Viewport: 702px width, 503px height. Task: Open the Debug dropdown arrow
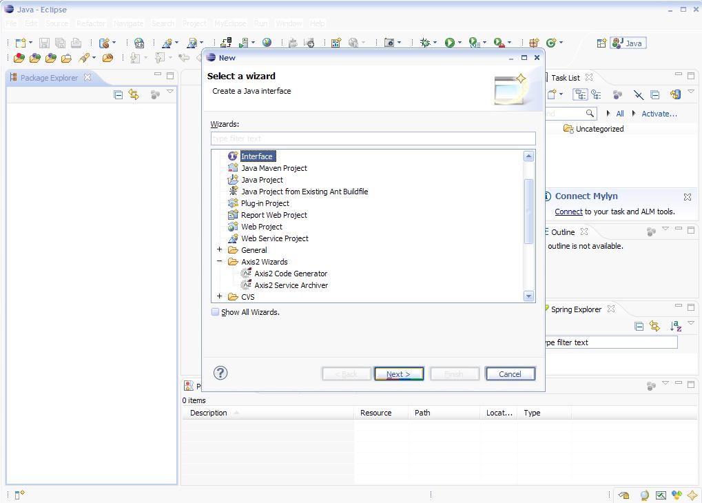click(435, 43)
